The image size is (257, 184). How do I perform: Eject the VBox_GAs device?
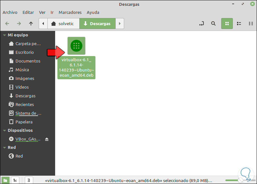click(x=47, y=139)
